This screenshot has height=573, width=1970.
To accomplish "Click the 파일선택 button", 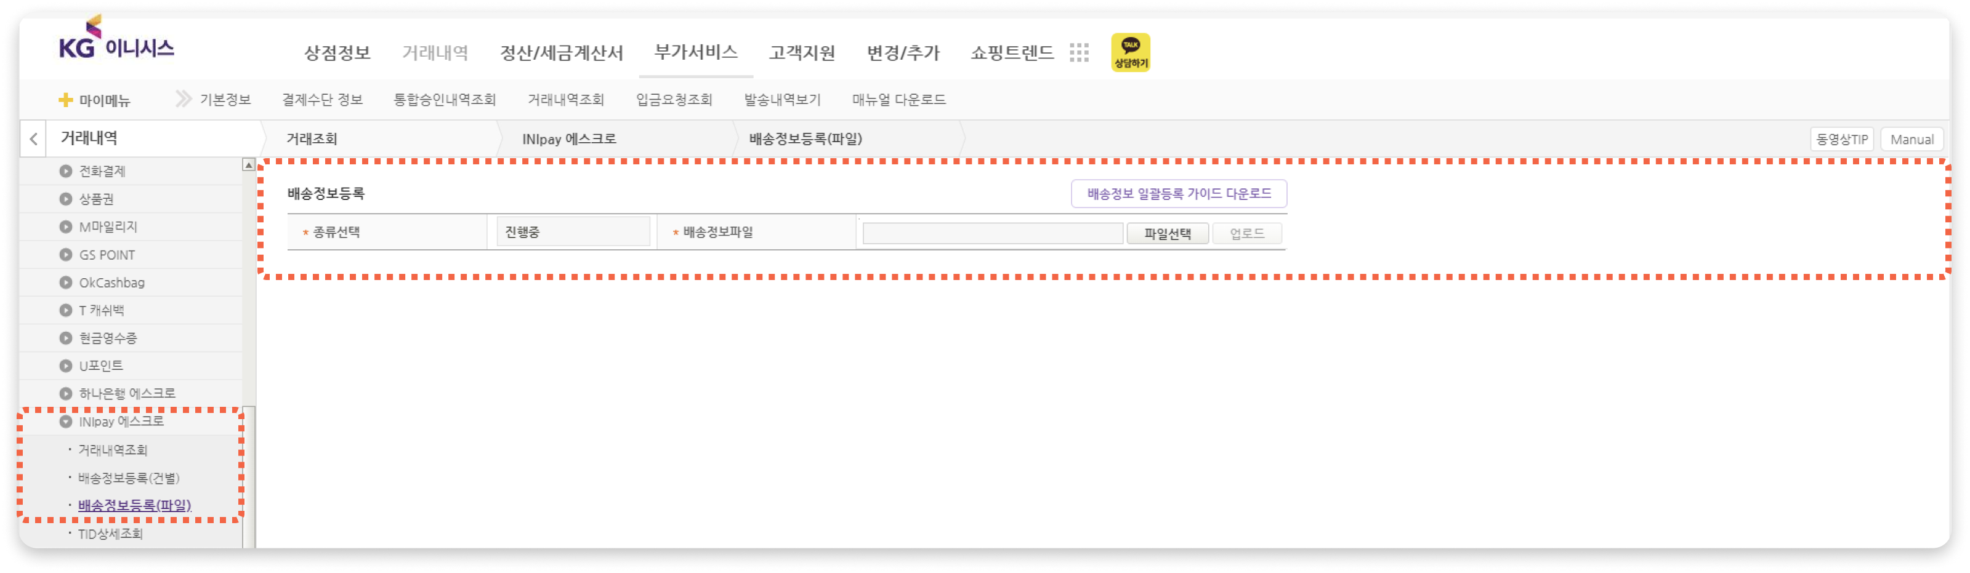I will pyautogui.click(x=1167, y=234).
